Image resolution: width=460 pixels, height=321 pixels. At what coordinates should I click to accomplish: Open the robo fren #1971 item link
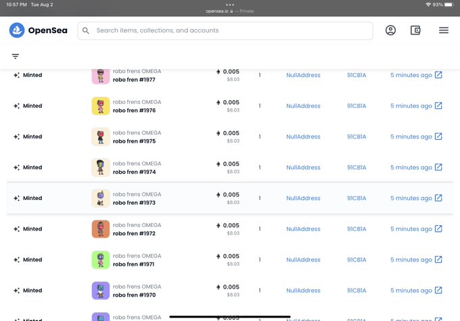click(x=133, y=264)
